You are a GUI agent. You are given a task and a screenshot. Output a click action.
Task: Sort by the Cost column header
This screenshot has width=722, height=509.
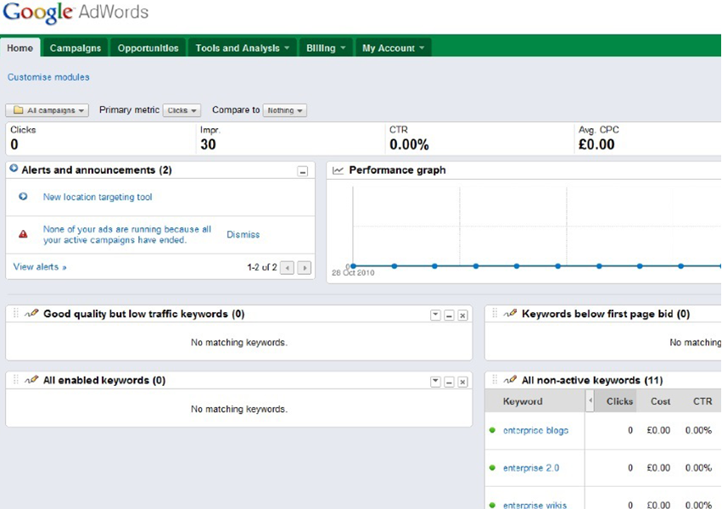[x=660, y=401]
